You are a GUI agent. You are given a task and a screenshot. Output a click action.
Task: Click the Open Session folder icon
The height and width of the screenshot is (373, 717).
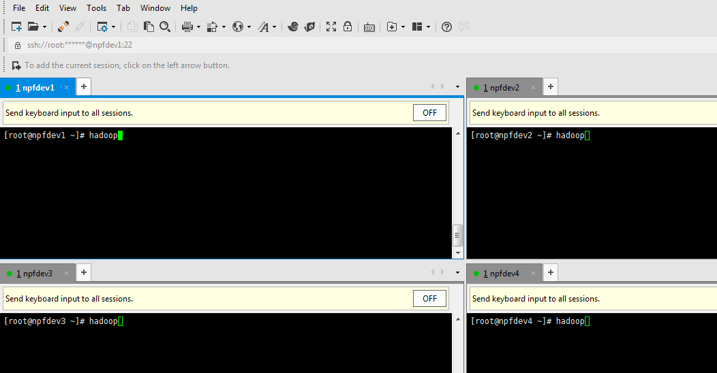33,27
